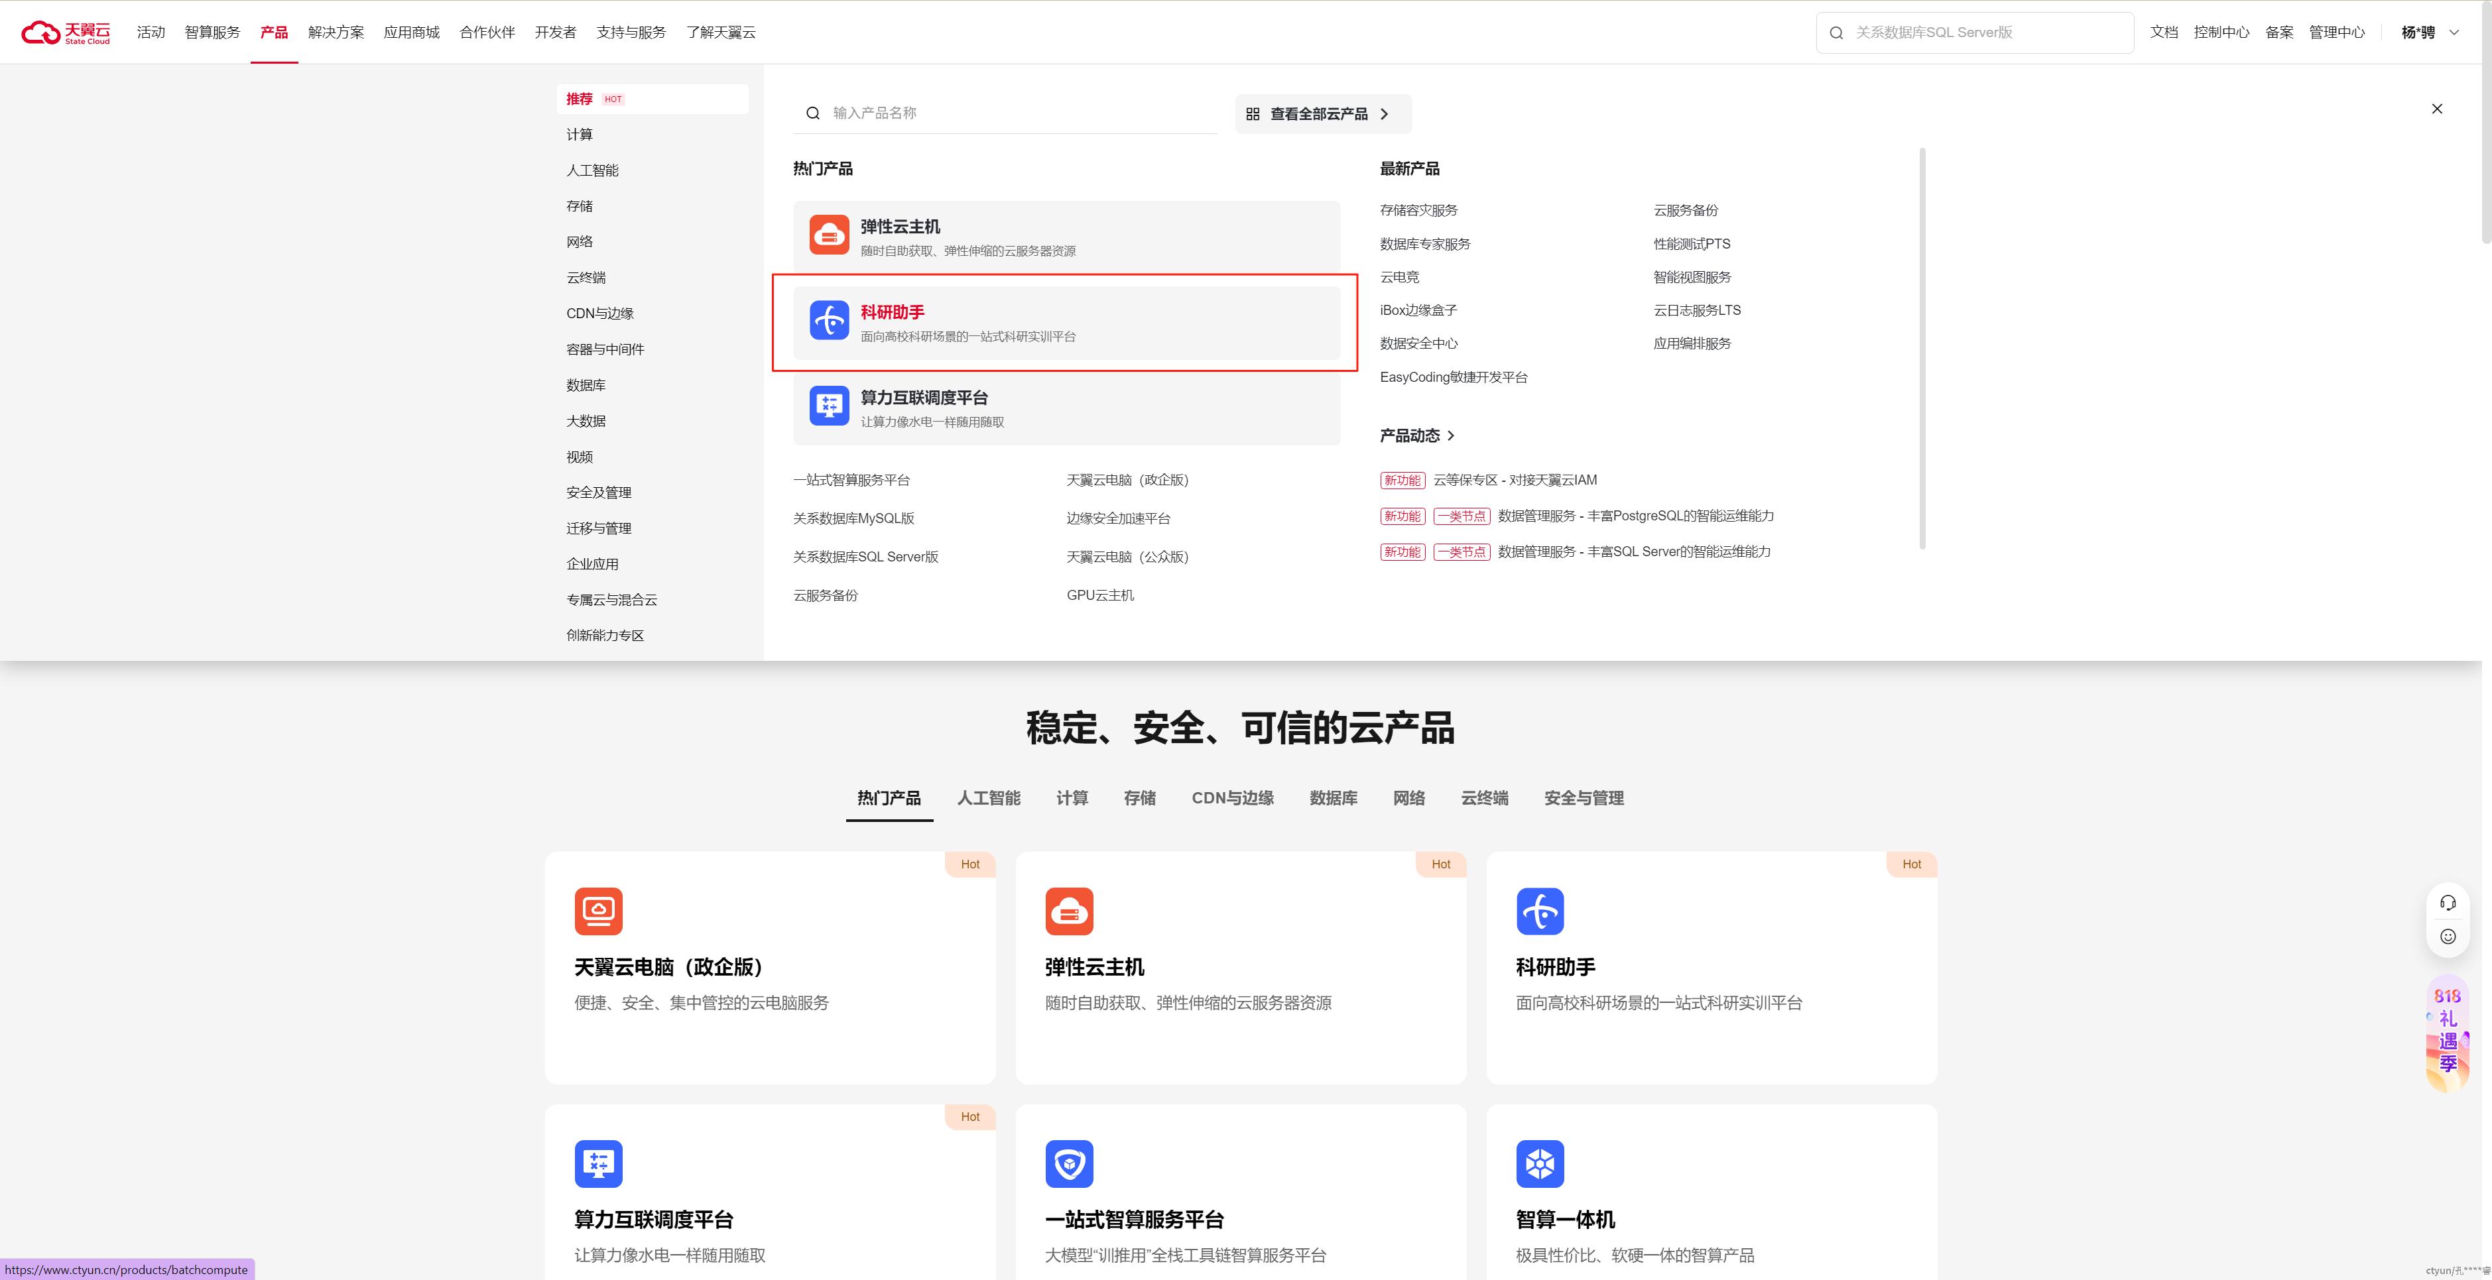Select the 人工智能 sidebar category
This screenshot has height=1280, width=2492.
tap(592, 170)
